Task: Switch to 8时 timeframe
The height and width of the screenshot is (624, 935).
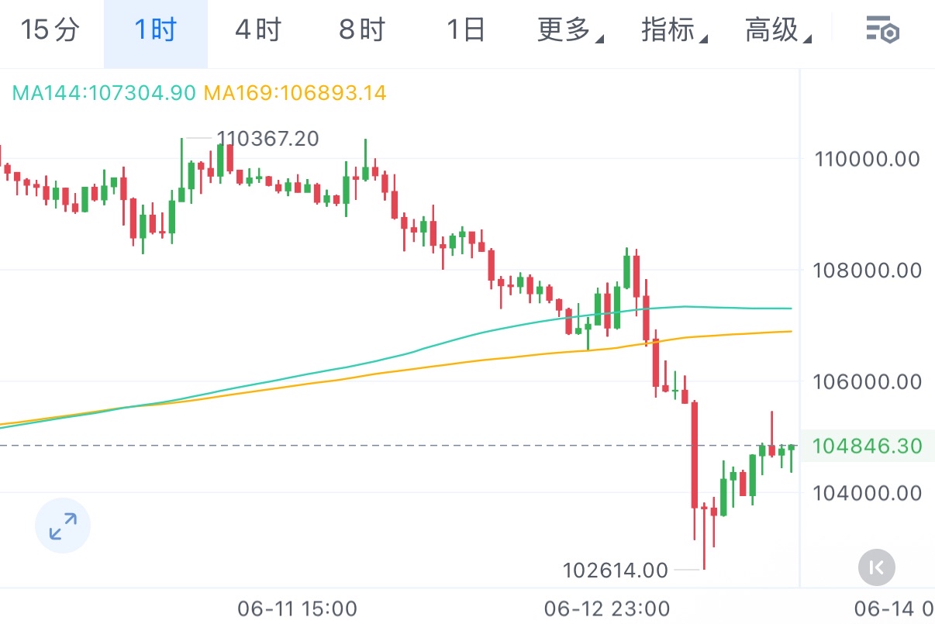Action: tap(362, 30)
